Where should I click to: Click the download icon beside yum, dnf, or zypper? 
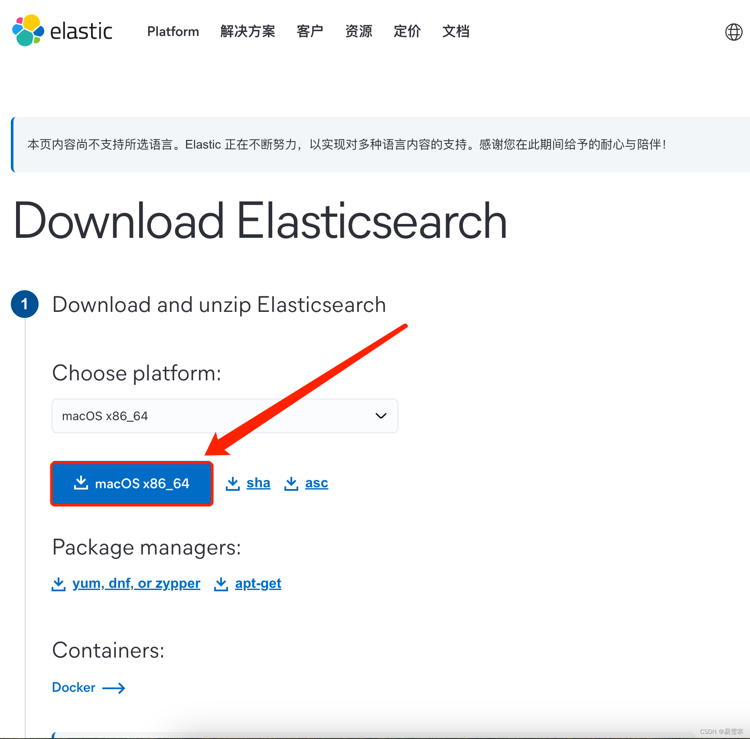[x=59, y=583]
